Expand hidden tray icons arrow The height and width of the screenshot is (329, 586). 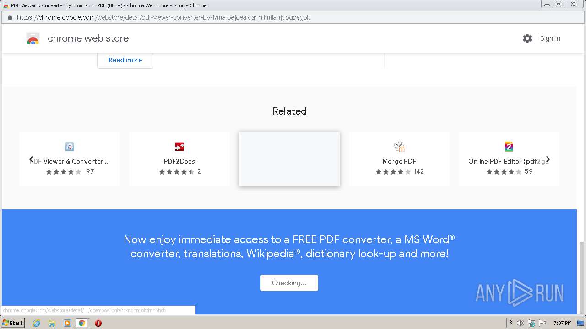pyautogui.click(x=510, y=323)
